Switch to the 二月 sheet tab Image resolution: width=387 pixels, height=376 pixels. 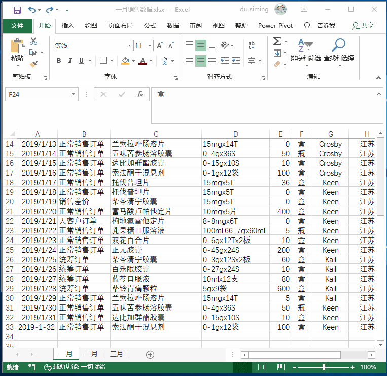pos(91,354)
